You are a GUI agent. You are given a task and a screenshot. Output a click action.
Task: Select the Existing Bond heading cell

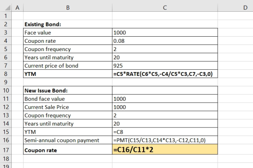[x=68, y=24]
